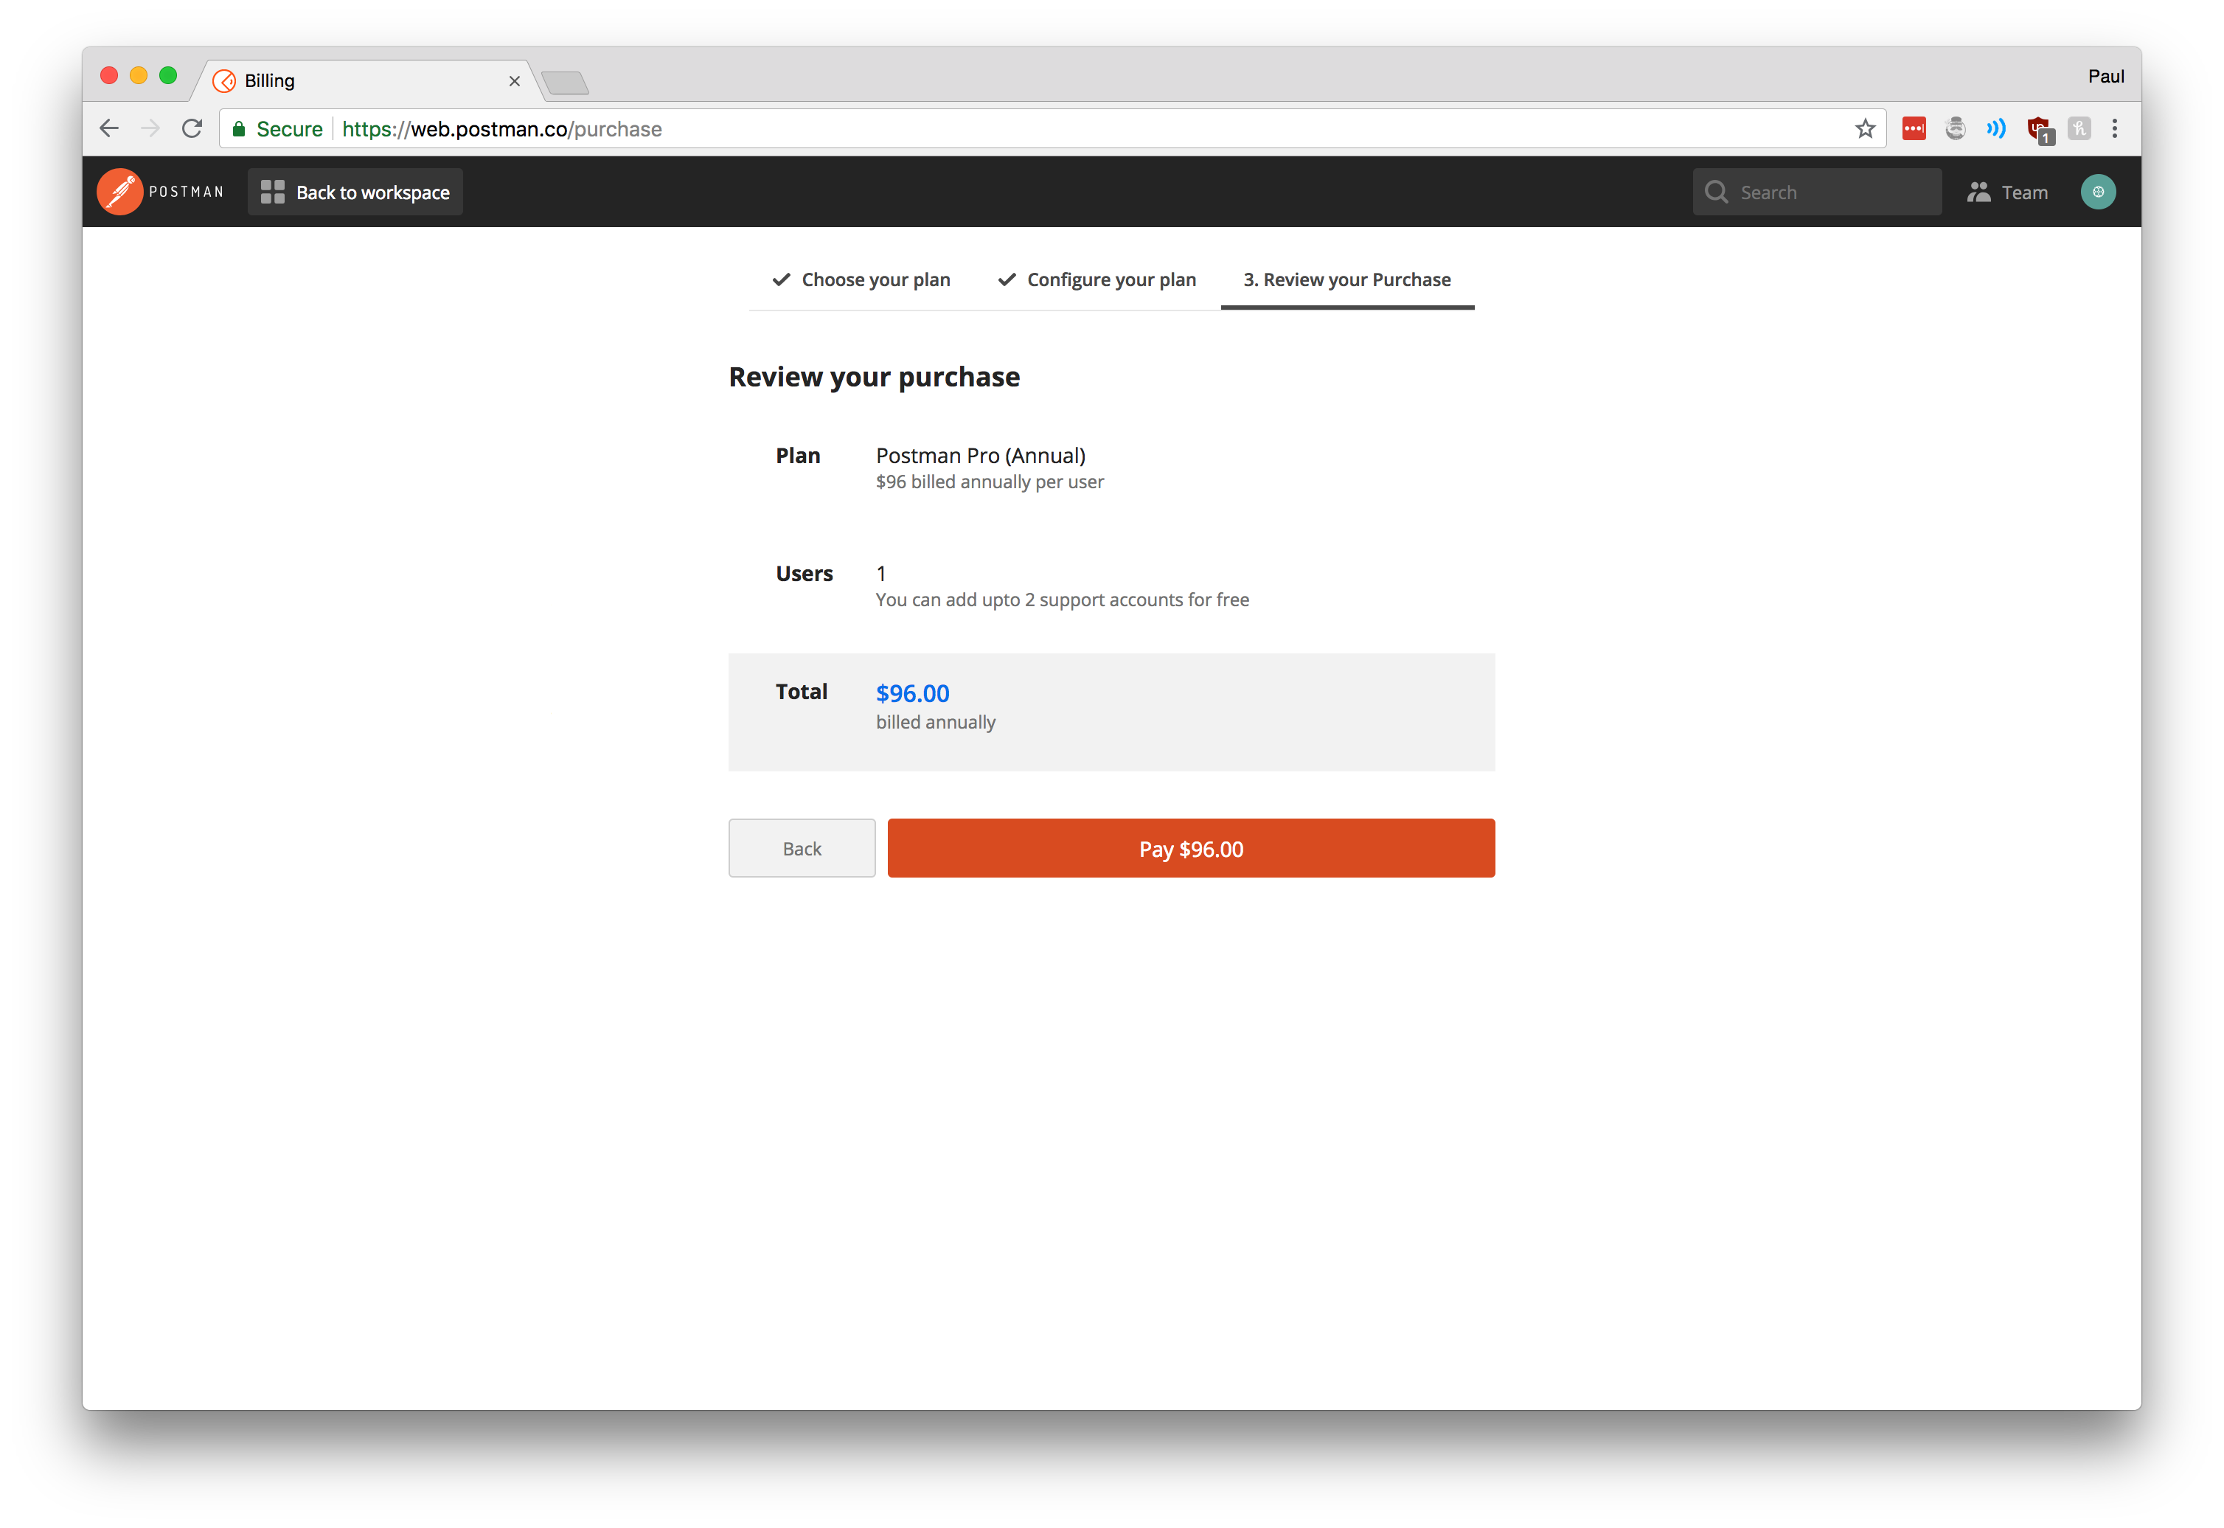
Task: Click the checkmark next to Configure your plan
Action: coord(1007,279)
